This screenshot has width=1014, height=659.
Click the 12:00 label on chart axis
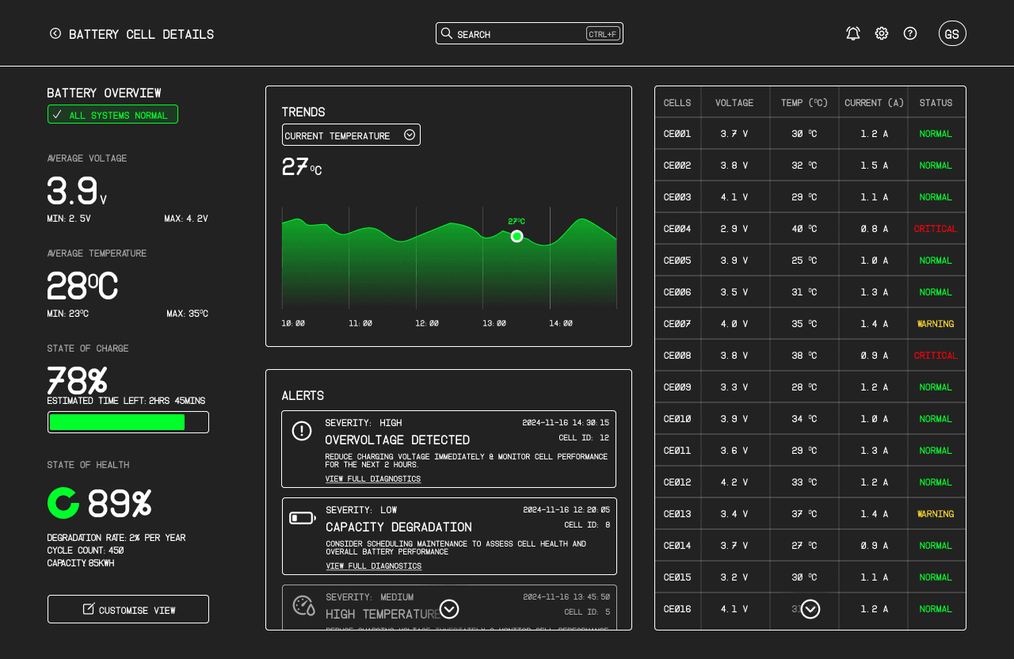pyautogui.click(x=427, y=323)
